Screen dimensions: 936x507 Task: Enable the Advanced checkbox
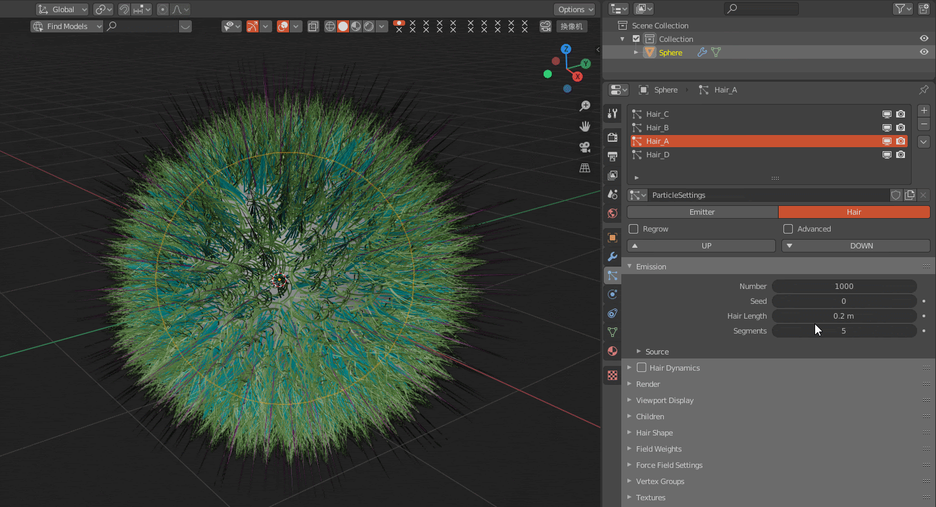pyautogui.click(x=788, y=229)
